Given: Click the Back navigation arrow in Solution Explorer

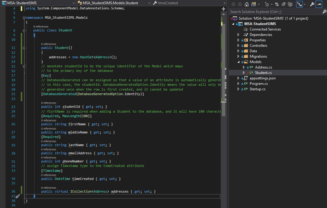Looking at the screenshot, I should click(233, 4).
